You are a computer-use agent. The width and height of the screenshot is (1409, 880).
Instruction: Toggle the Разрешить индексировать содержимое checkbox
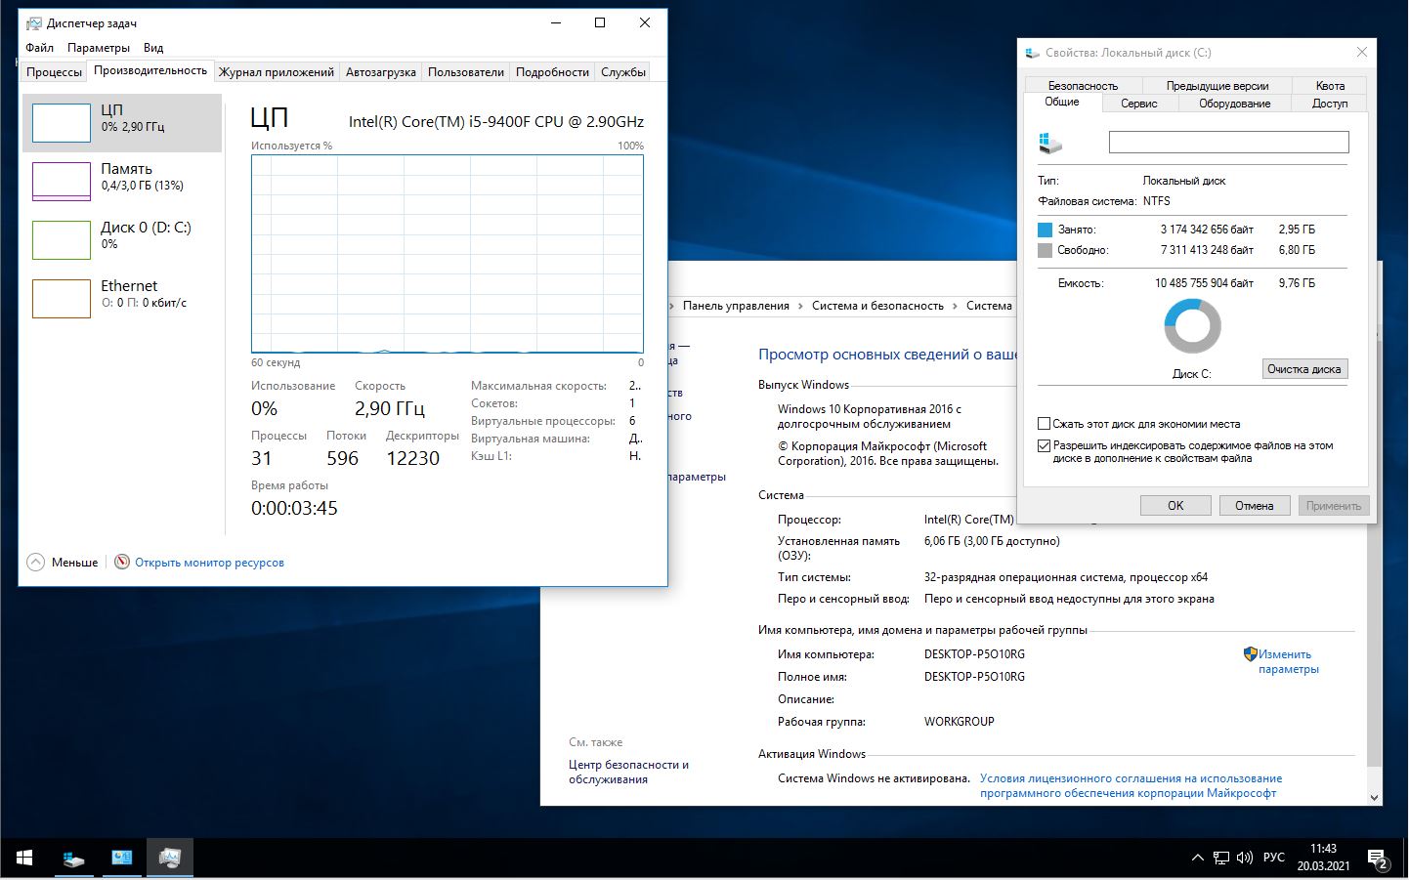pos(1044,445)
